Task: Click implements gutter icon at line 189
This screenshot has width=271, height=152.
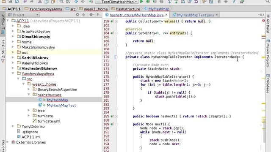Action: point(112,124)
